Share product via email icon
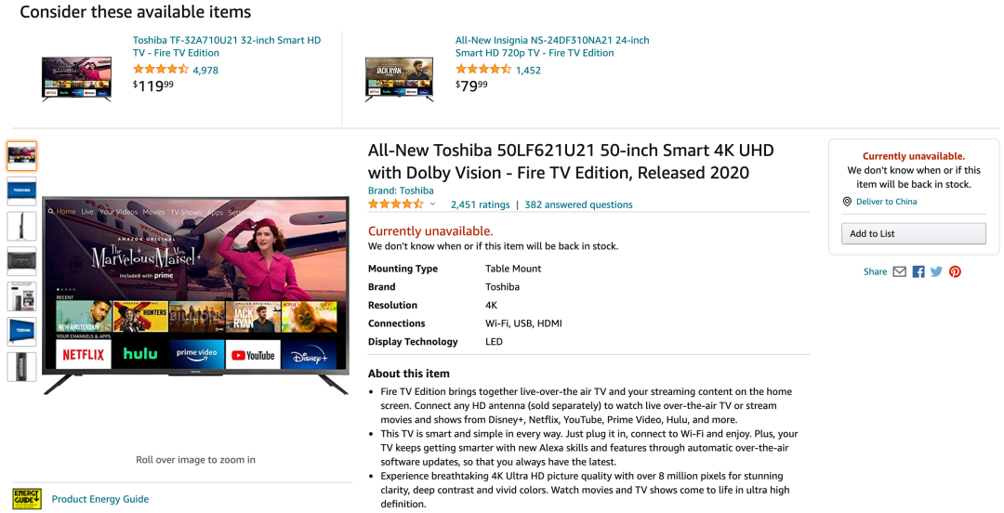The height and width of the screenshot is (513, 1004). point(899,271)
